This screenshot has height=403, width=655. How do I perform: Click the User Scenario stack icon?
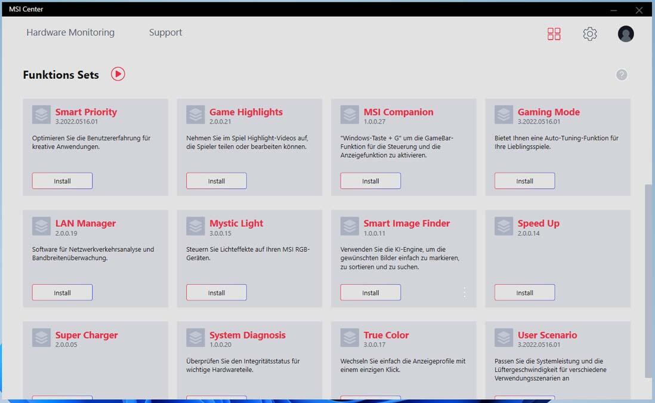pos(504,338)
